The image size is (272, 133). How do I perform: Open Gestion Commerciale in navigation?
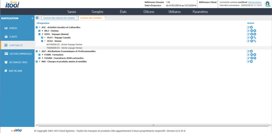coord(17,54)
